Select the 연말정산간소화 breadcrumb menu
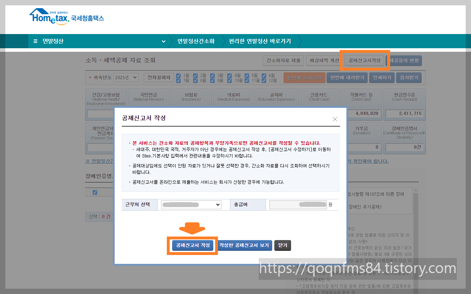Screen dimensions: 471x294 coord(196,41)
